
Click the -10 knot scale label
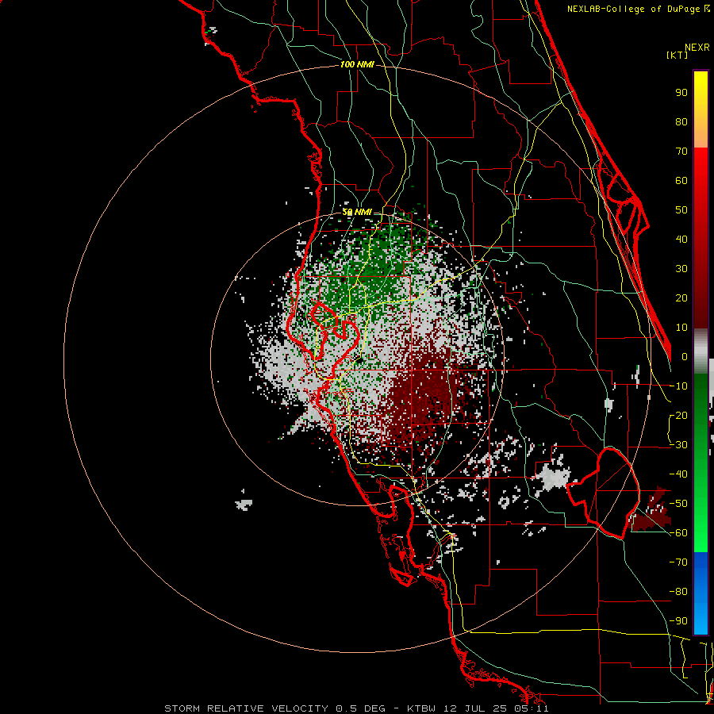tap(678, 386)
